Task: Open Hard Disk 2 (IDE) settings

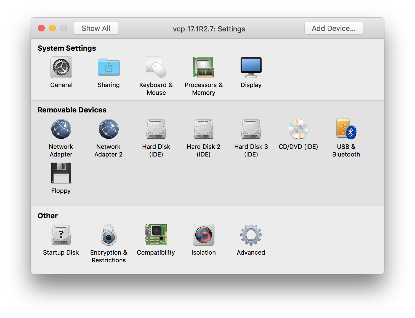Action: click(203, 129)
